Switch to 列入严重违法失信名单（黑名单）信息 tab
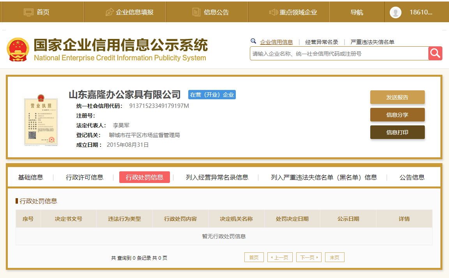This screenshot has width=449, height=278. pos(323,177)
